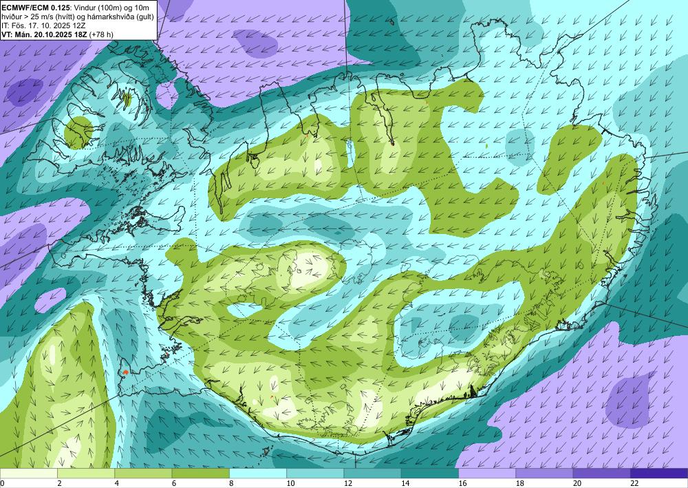
Task: Choose the 14–16 dark teal legend swatch
Action: [430, 473]
